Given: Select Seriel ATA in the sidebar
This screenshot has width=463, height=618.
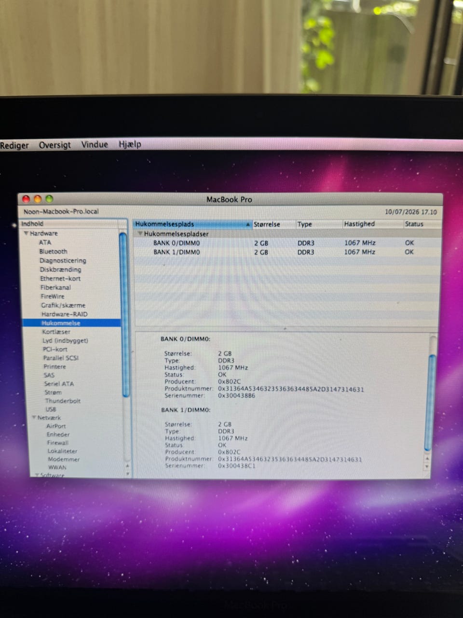Looking at the screenshot, I should [x=59, y=384].
